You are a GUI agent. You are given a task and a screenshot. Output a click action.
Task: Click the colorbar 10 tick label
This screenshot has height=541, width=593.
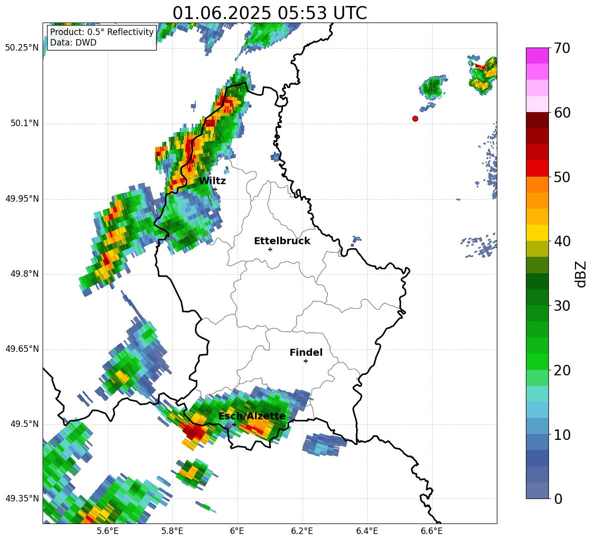562,434
